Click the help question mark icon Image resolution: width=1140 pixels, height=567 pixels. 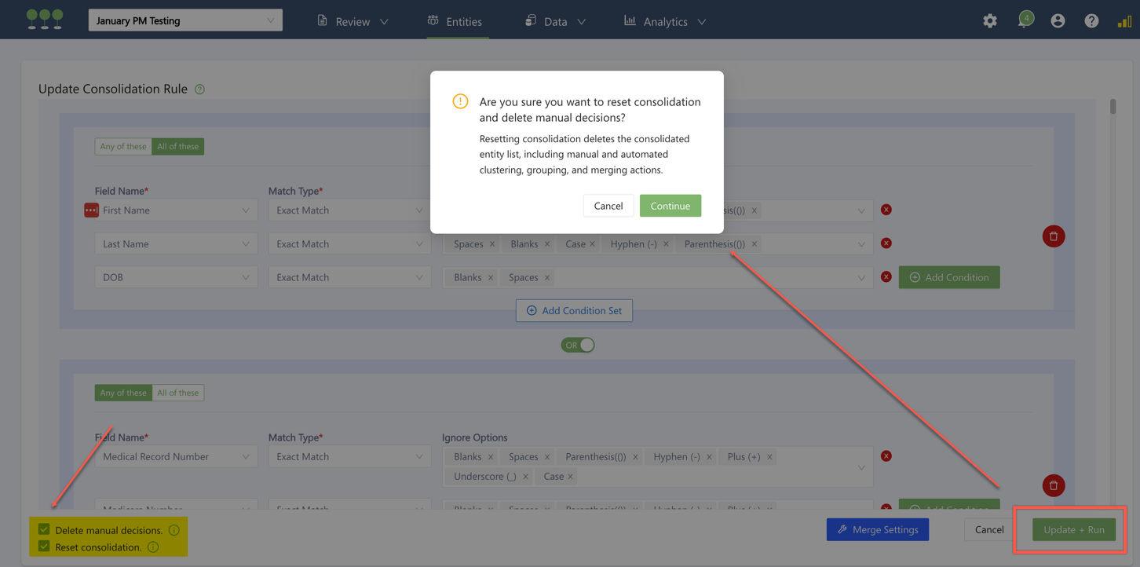[x=1091, y=21]
